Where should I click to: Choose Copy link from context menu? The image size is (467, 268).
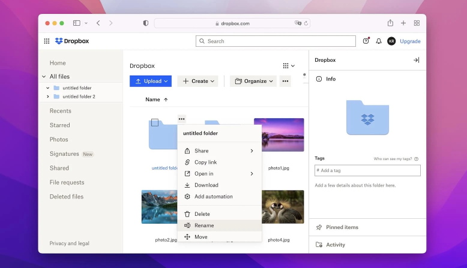220,162
